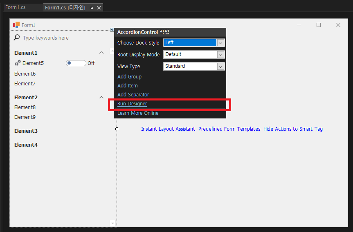
Task: Click the Run Designer link
Action: pos(132,104)
